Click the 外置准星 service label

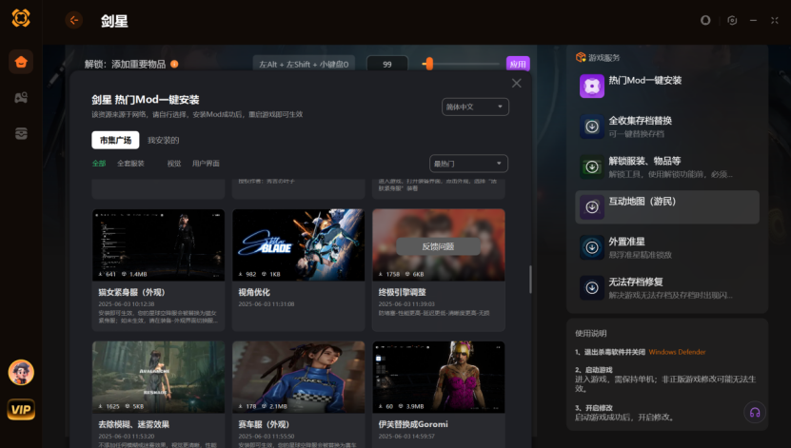[626, 242]
